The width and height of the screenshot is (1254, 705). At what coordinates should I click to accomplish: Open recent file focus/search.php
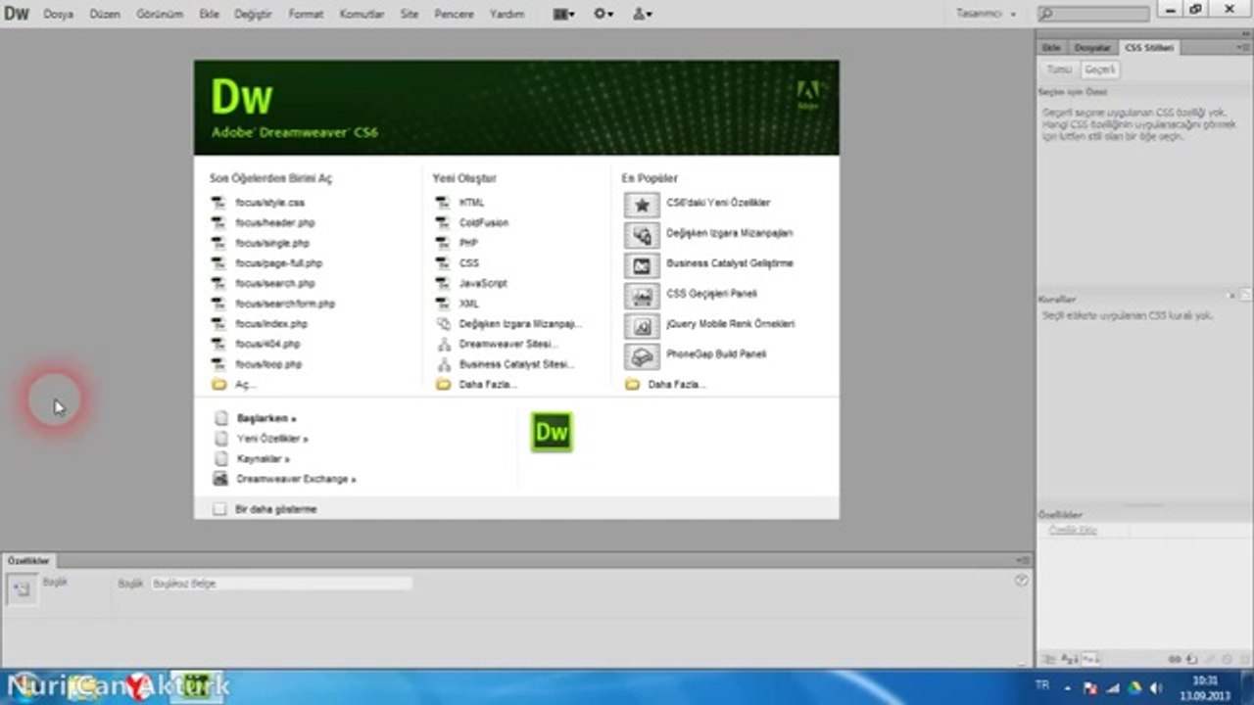pos(275,283)
